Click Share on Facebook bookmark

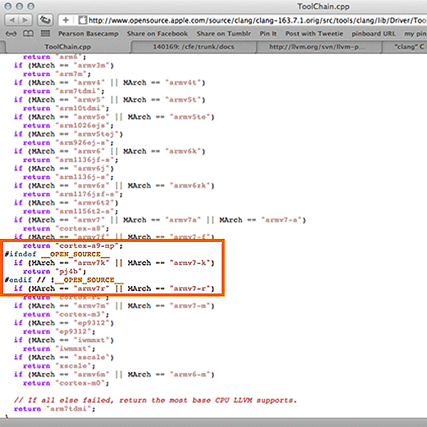157,33
